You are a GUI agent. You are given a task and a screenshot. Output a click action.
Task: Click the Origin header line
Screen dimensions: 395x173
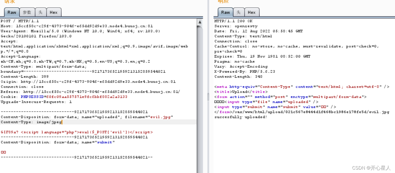point(88,82)
